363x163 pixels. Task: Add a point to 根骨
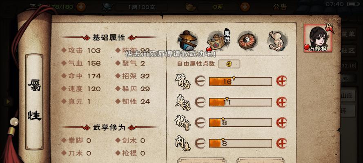(x=281, y=123)
